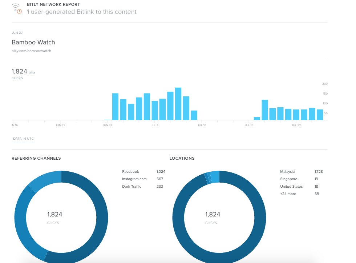Click the 1,824 total above the bar chart

pyautogui.click(x=19, y=71)
